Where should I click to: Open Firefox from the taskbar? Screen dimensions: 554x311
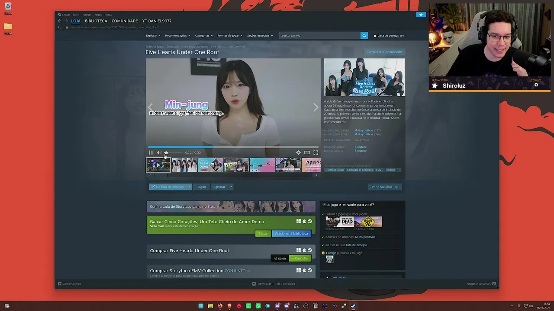coord(220,306)
